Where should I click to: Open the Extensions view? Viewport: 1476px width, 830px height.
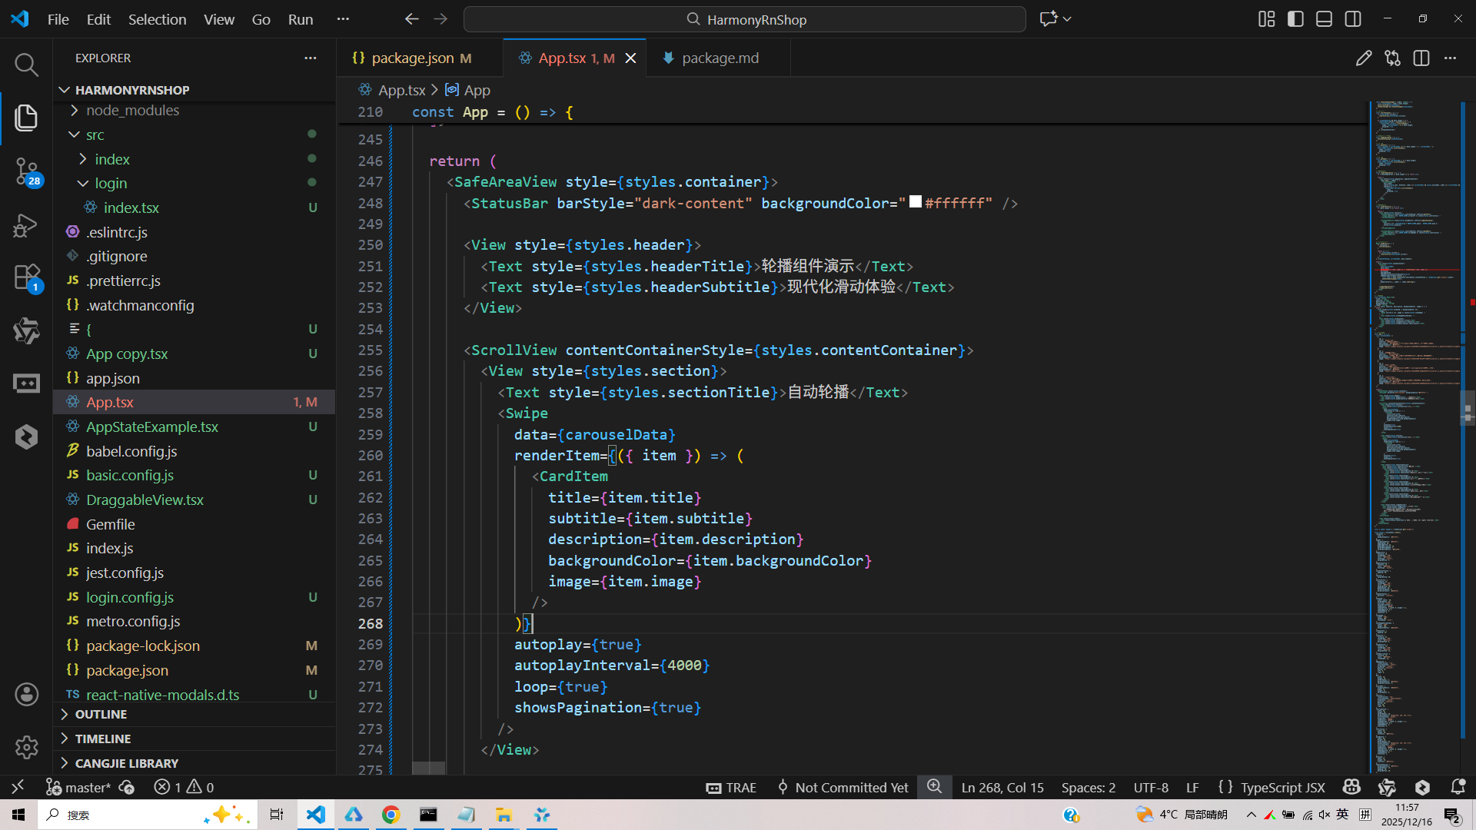(x=26, y=277)
